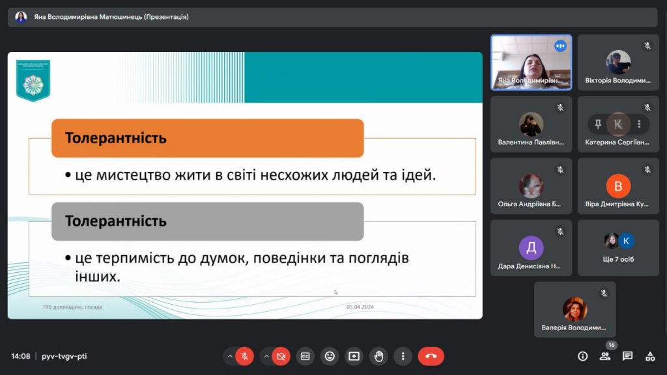Click the presenter name Яна Володимирівна Матюшинець banner
The image size is (667, 375).
click(111, 17)
